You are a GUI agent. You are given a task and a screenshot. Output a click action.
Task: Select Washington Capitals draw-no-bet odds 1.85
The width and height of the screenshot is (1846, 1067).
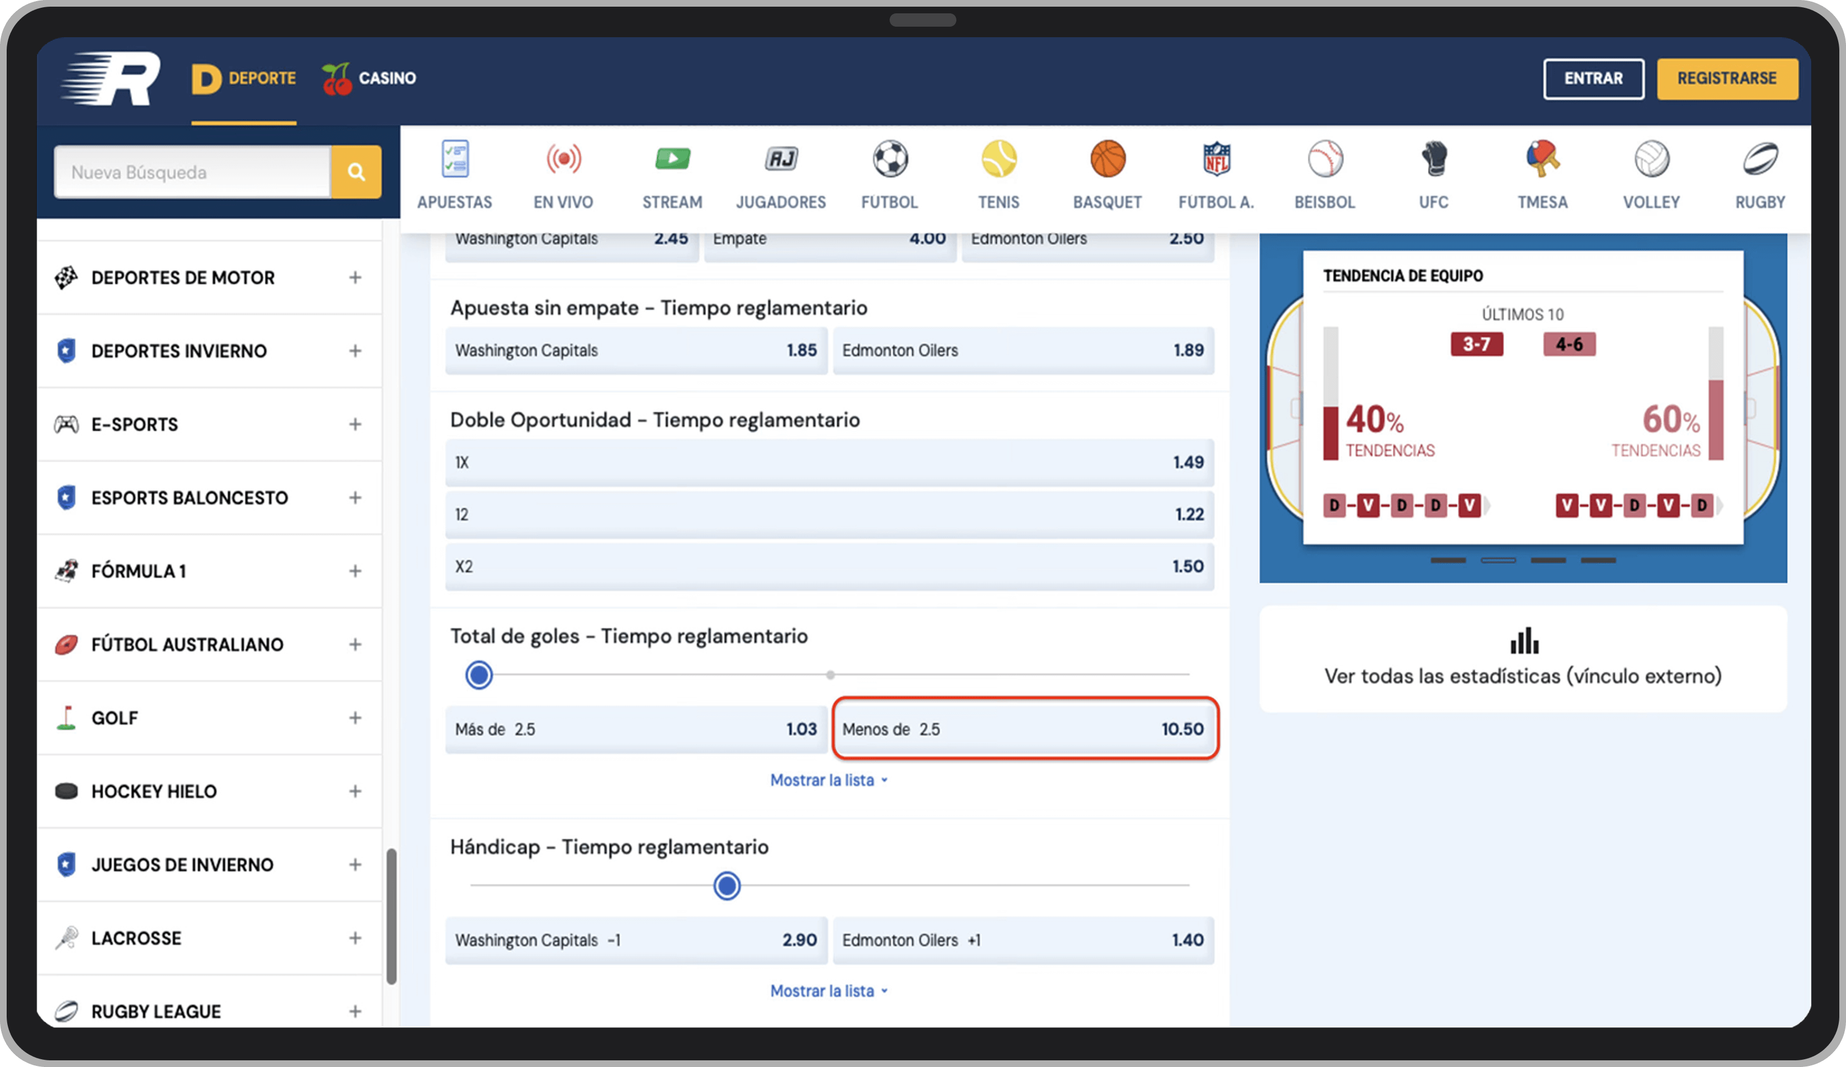coord(635,350)
